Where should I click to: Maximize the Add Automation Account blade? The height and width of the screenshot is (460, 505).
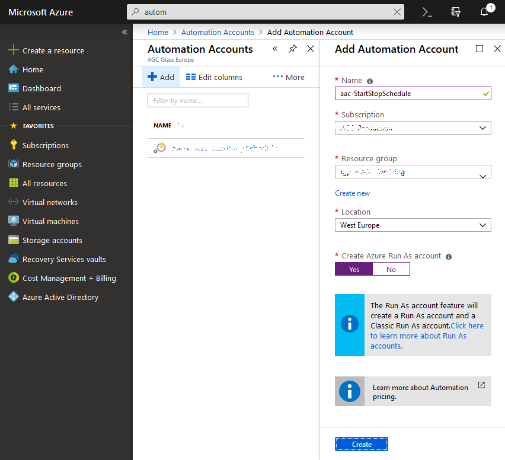(480, 49)
